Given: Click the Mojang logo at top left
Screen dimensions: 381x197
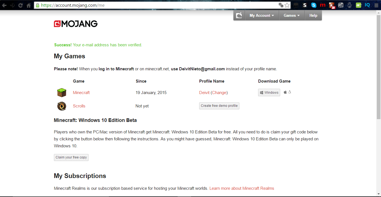Looking at the screenshot, I should point(76,24).
